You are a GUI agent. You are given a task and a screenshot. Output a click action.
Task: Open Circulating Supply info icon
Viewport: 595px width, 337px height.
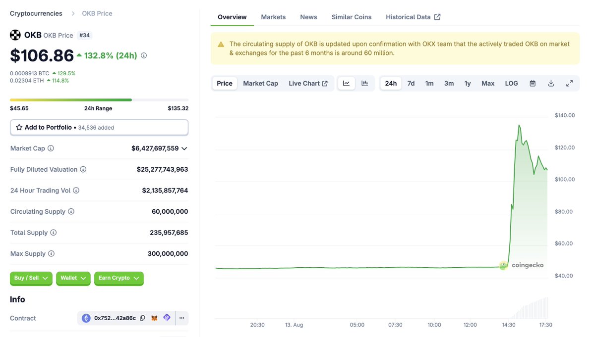click(71, 211)
